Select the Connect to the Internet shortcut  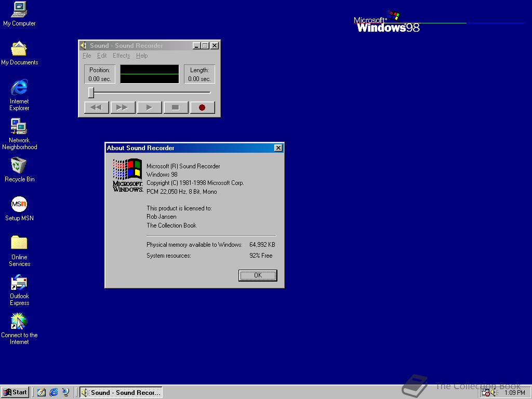[19, 329]
